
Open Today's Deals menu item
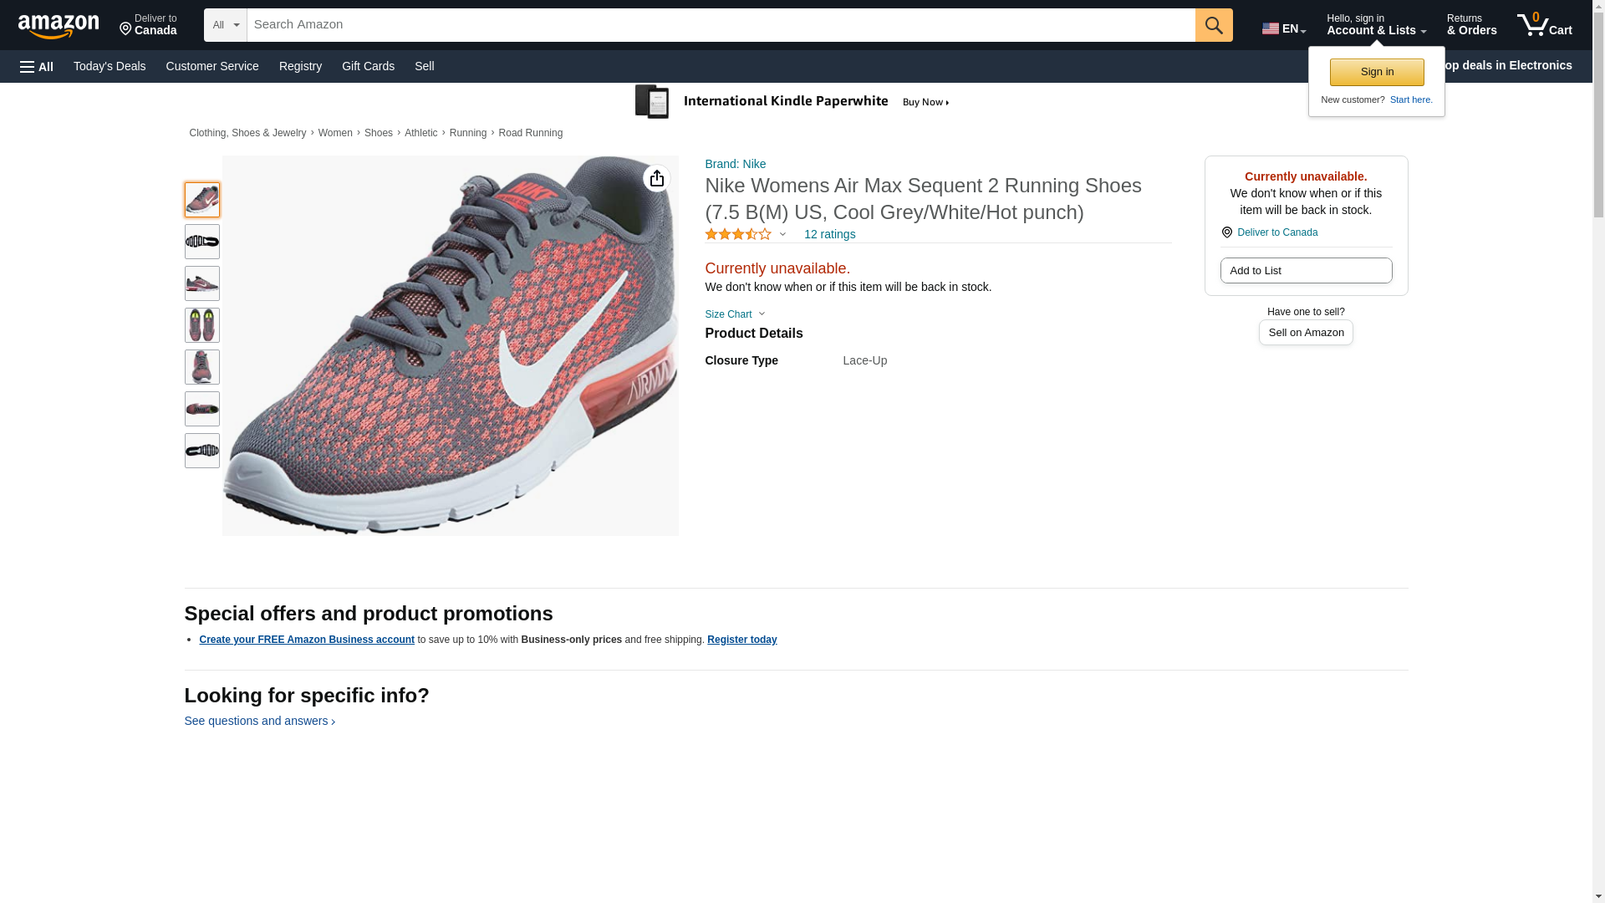(110, 66)
